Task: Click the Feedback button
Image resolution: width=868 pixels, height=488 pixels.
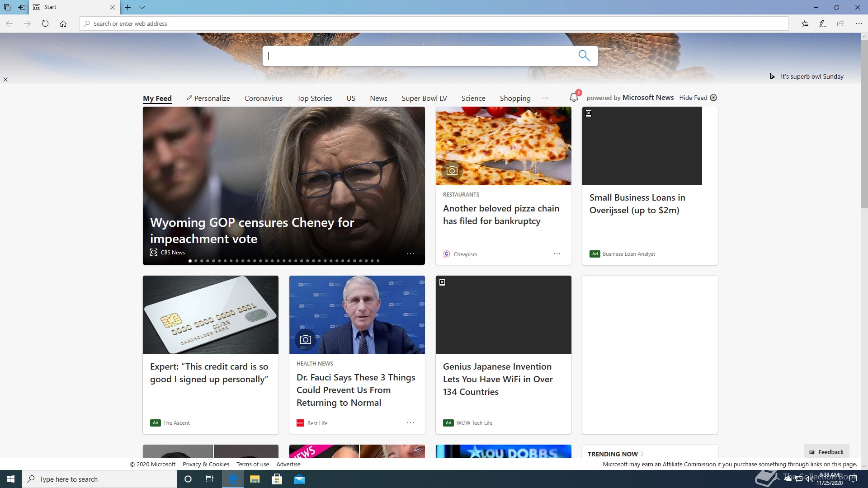Action: click(x=826, y=452)
